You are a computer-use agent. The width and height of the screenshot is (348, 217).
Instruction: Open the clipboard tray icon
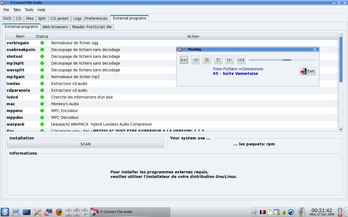(x=270, y=212)
